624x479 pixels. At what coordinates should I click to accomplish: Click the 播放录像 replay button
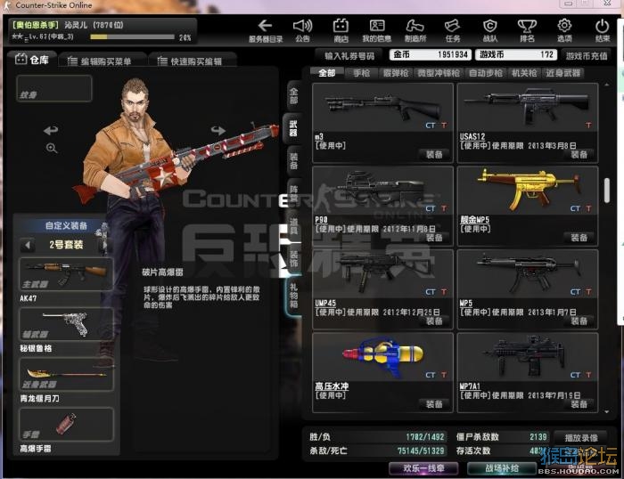(x=581, y=438)
